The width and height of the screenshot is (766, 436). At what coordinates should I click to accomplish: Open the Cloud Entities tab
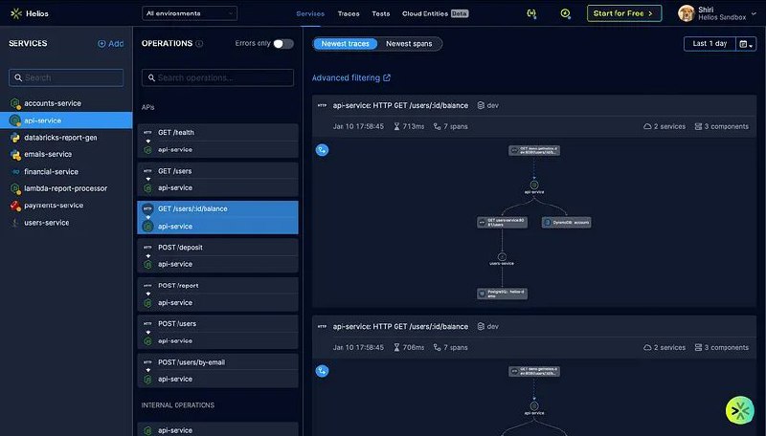[435, 14]
